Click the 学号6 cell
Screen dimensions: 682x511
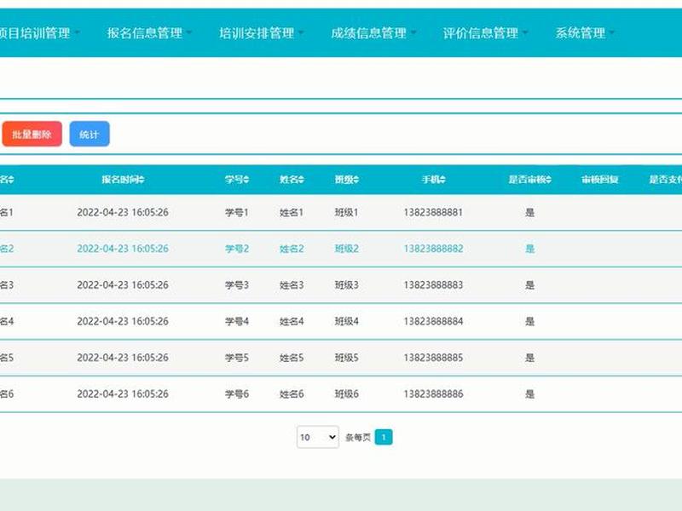[237, 394]
